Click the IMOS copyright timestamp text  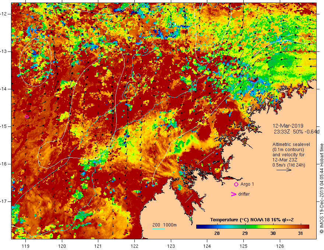pos(321,188)
